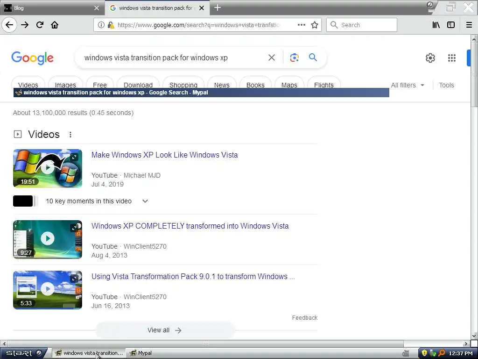Open page actions three-dot menu
This screenshot has height=359, width=478.
tap(301, 25)
